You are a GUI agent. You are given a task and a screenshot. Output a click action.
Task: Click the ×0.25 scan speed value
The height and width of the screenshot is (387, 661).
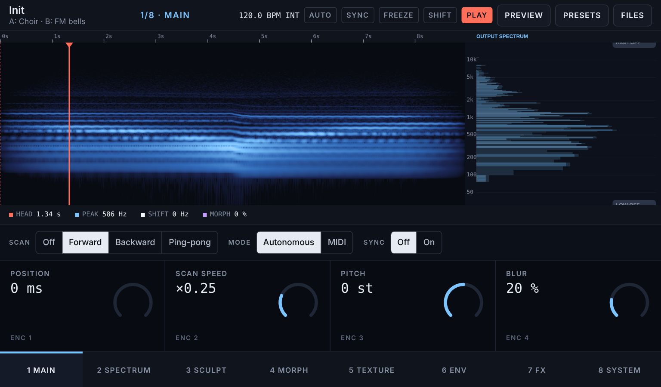(x=196, y=288)
